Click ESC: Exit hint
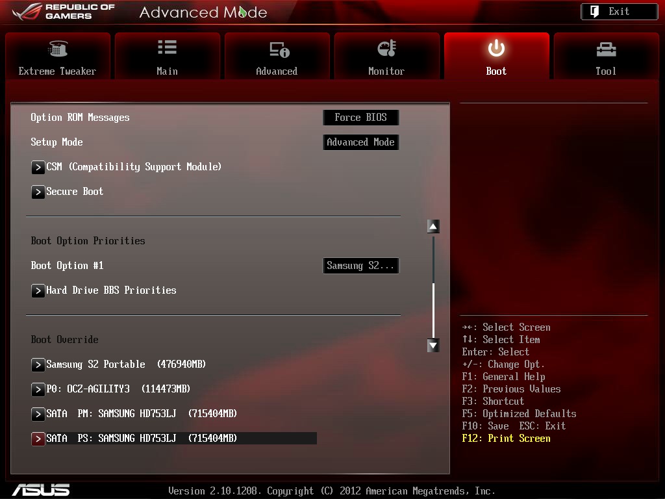This screenshot has width=665, height=499. coord(542,426)
